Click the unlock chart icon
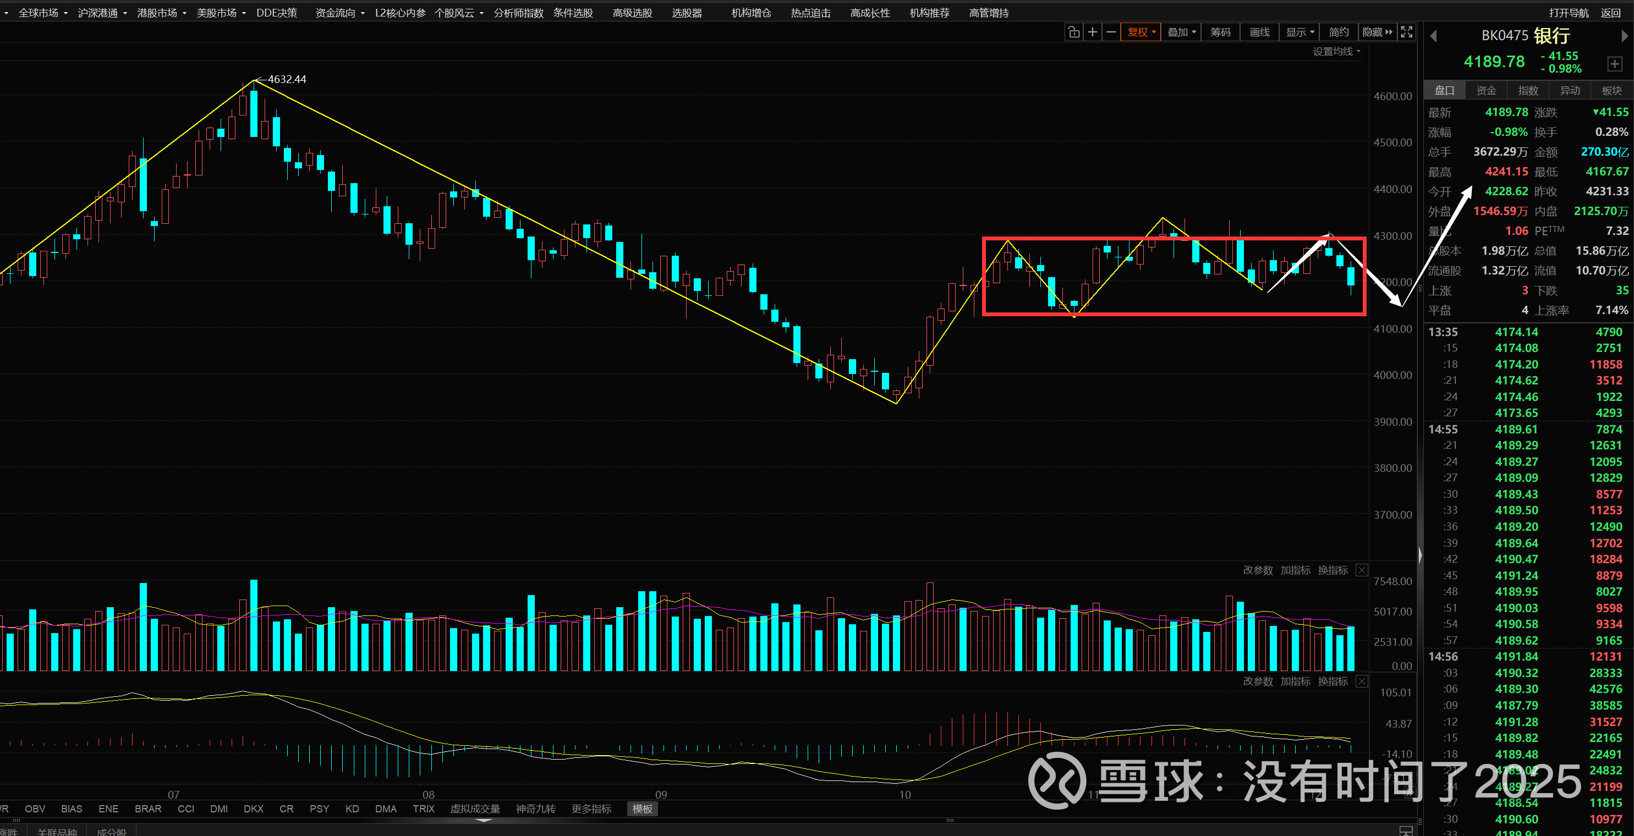 coord(1073,32)
